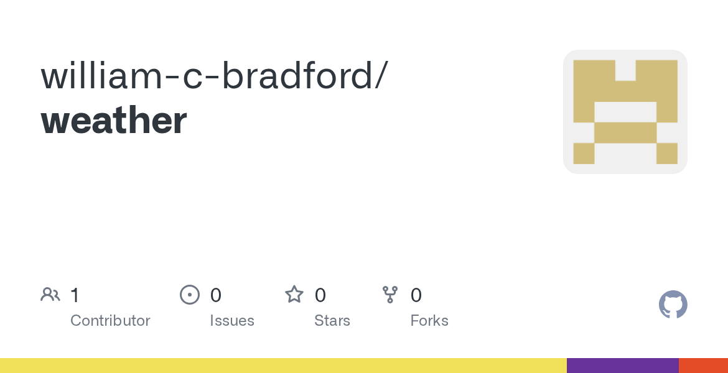Click the Forks branch icon
This screenshot has height=373, width=728.
390,295
